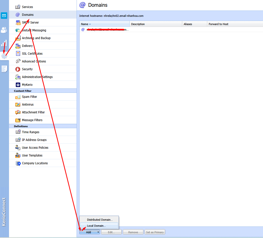263x238 pixels.
Task: Choose Distributed Domain... from the menu
Action: pyautogui.click(x=100, y=220)
